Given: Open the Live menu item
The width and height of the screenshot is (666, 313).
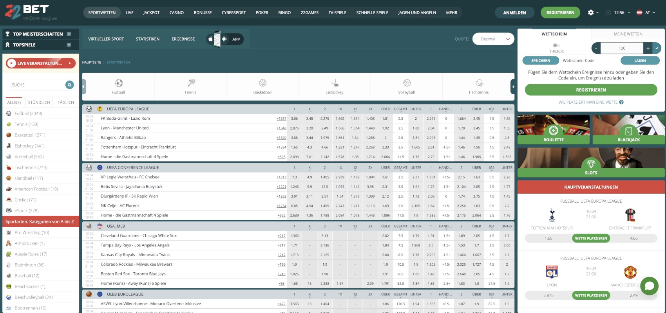Looking at the screenshot, I should (130, 13).
